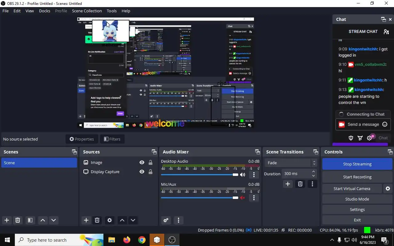Delete selected source with trash icon

click(97, 220)
